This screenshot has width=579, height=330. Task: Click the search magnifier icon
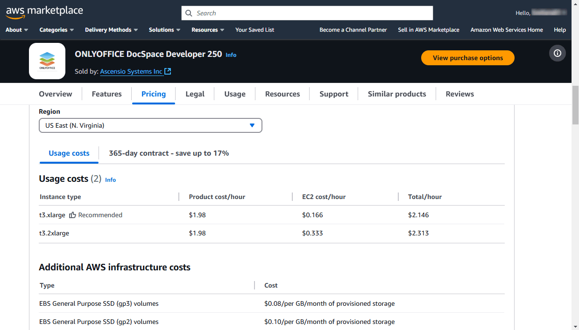click(x=189, y=13)
